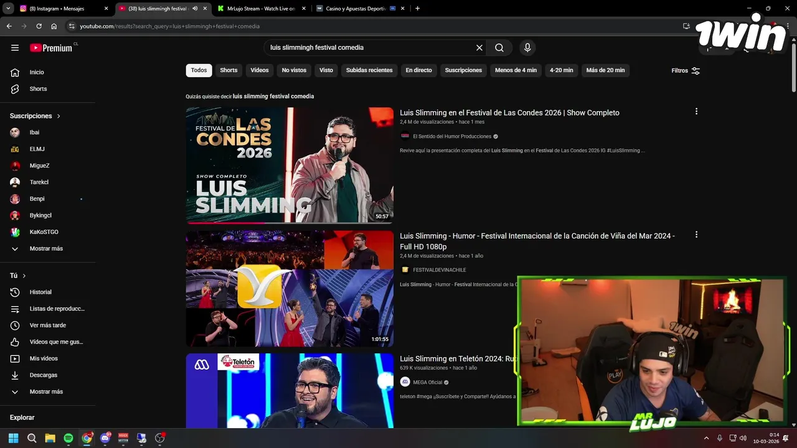Select Subidas recientes filter chip
The height and width of the screenshot is (448, 797).
coord(369,70)
